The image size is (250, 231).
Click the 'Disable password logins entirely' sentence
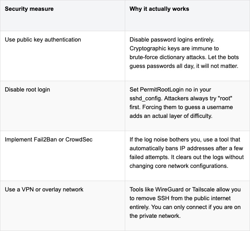pos(172,40)
